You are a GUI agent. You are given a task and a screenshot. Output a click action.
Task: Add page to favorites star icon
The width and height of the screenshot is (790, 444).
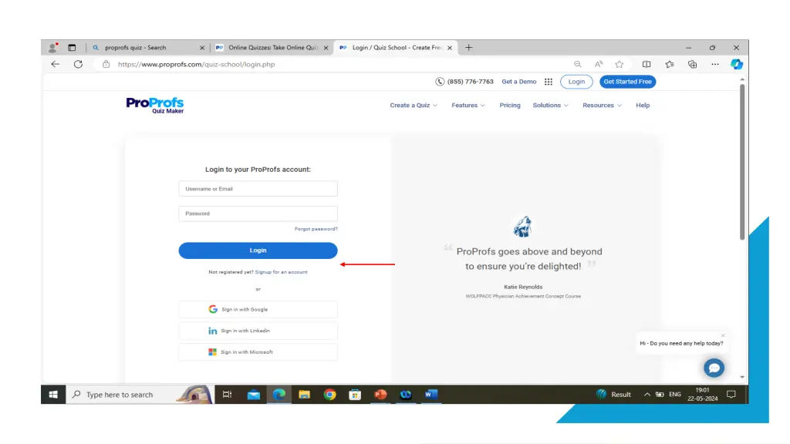[620, 64]
